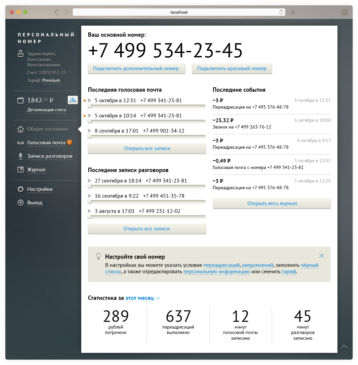Click the localhost address bar
This screenshot has height=365, width=358.
coord(179,12)
